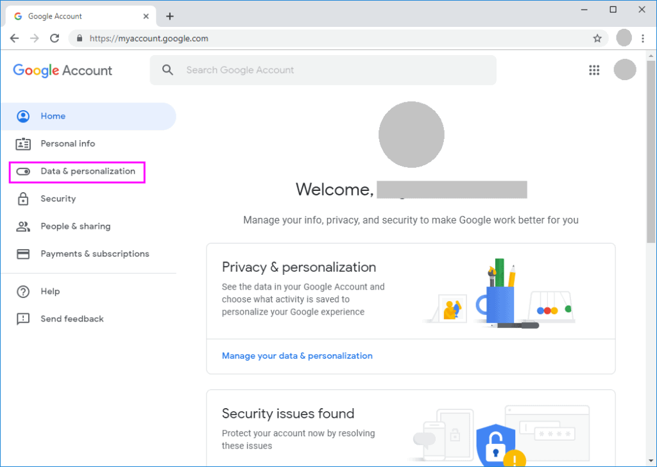This screenshot has height=467, width=657.
Task: Bookmark this page with the star icon
Action: (x=597, y=38)
